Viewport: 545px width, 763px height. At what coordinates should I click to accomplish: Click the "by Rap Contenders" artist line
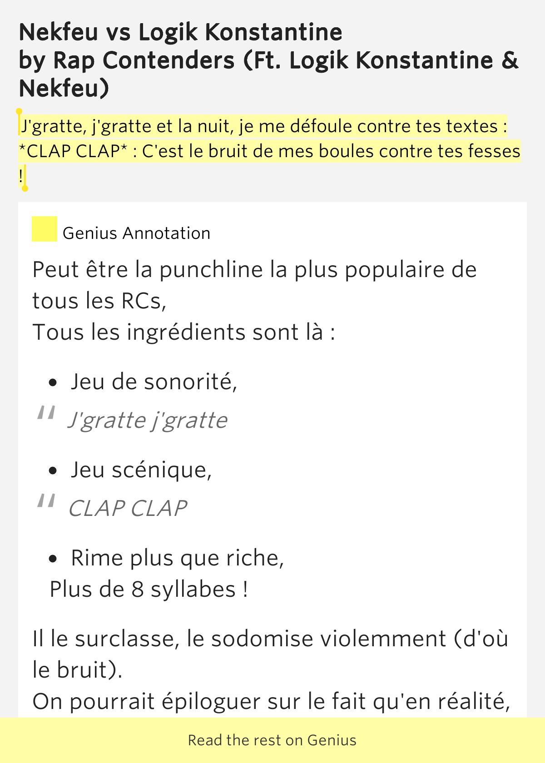[268, 60]
